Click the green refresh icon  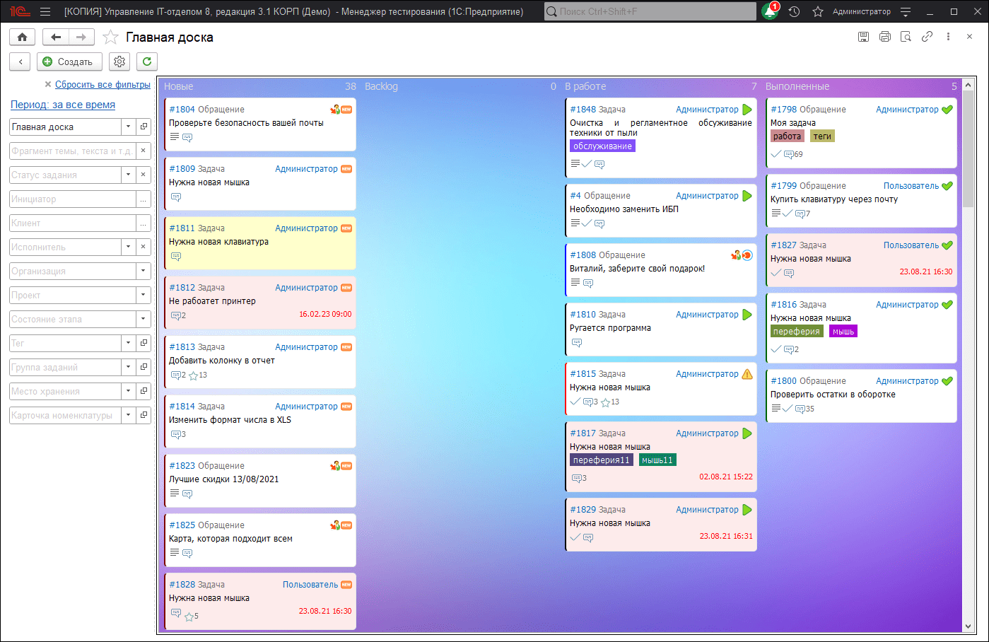(x=147, y=62)
